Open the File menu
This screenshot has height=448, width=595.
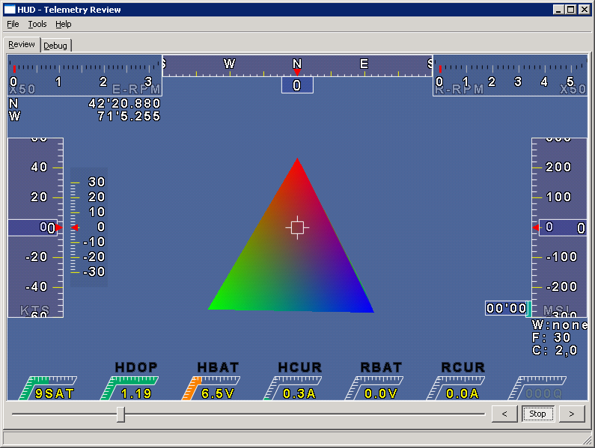pos(13,24)
